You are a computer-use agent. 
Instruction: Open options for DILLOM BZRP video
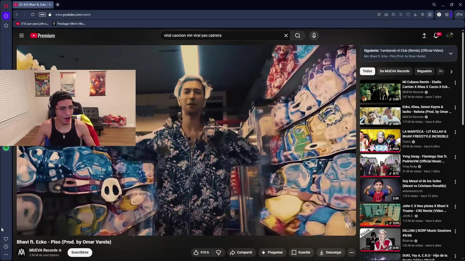(x=455, y=231)
